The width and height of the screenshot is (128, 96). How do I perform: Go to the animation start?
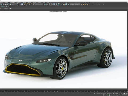(x=121, y=93)
